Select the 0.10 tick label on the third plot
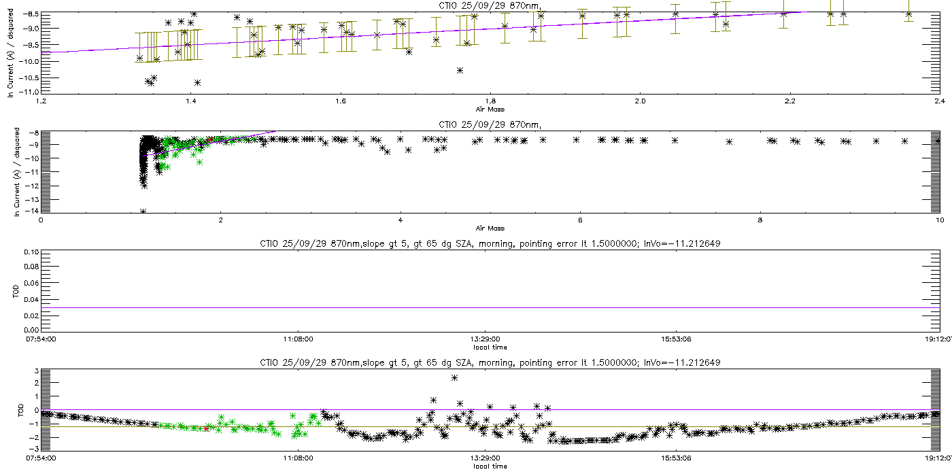The height and width of the screenshot is (476, 952). pos(31,252)
